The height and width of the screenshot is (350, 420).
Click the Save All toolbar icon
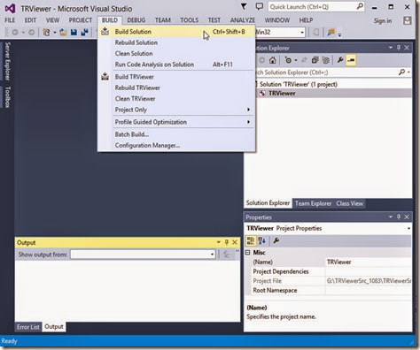(85, 32)
